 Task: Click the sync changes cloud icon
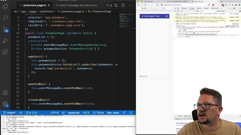point(21,112)
